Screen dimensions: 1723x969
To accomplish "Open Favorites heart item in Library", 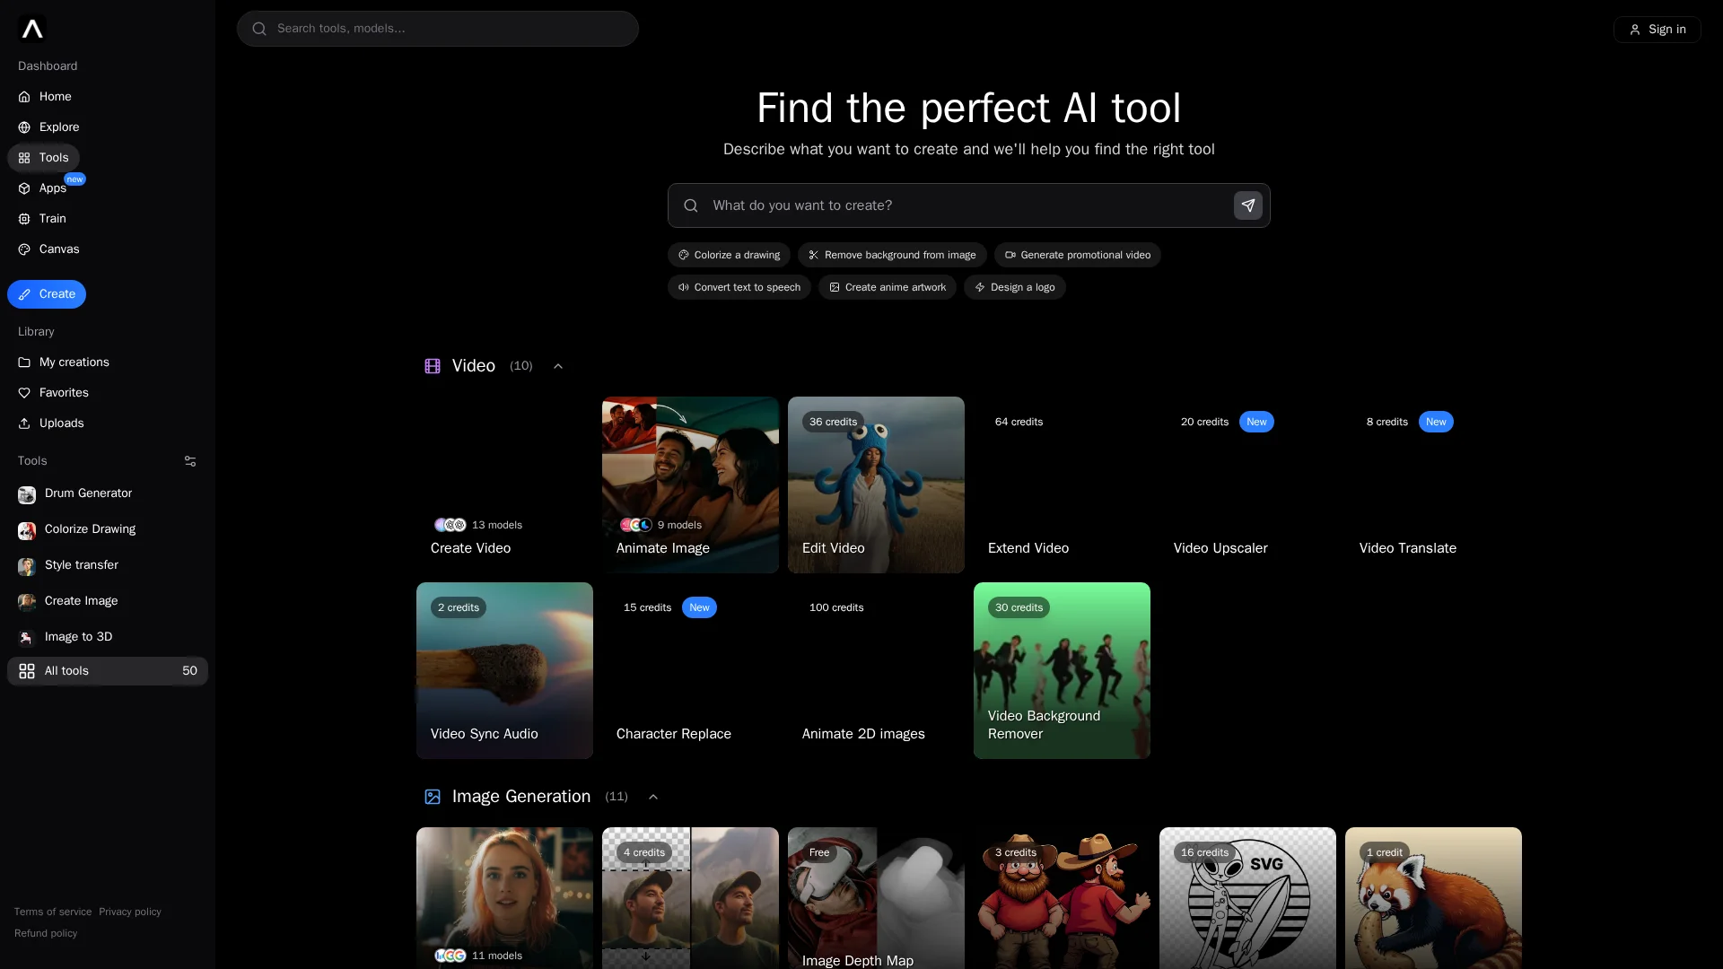I will pyautogui.click(x=63, y=393).
